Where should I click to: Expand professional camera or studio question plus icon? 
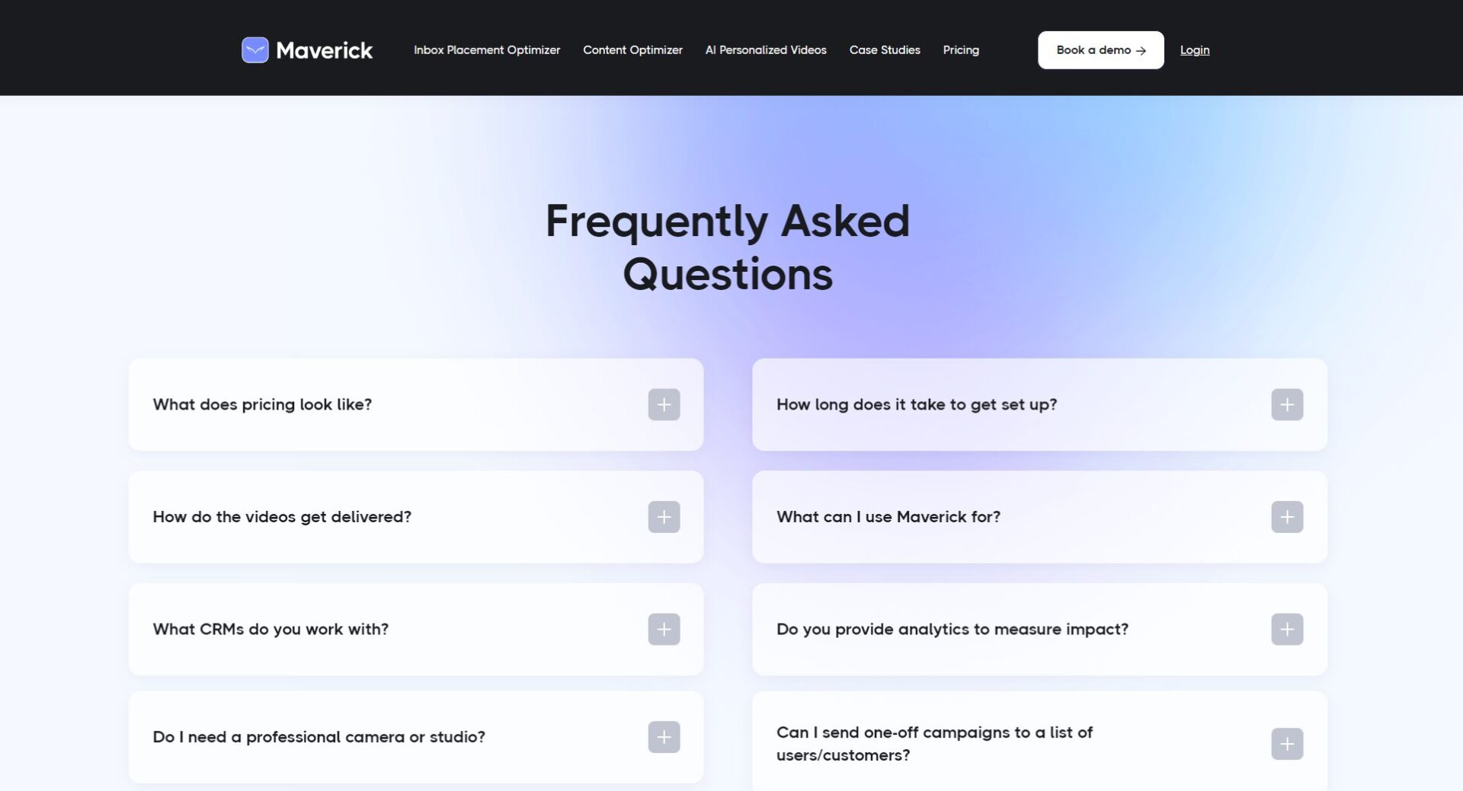pyautogui.click(x=664, y=737)
